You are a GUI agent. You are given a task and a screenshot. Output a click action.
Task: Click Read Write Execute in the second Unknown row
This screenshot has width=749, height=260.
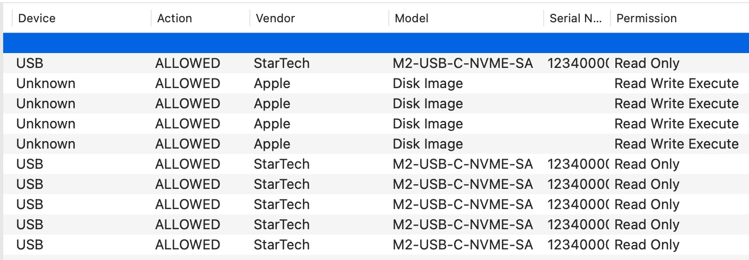pos(676,103)
